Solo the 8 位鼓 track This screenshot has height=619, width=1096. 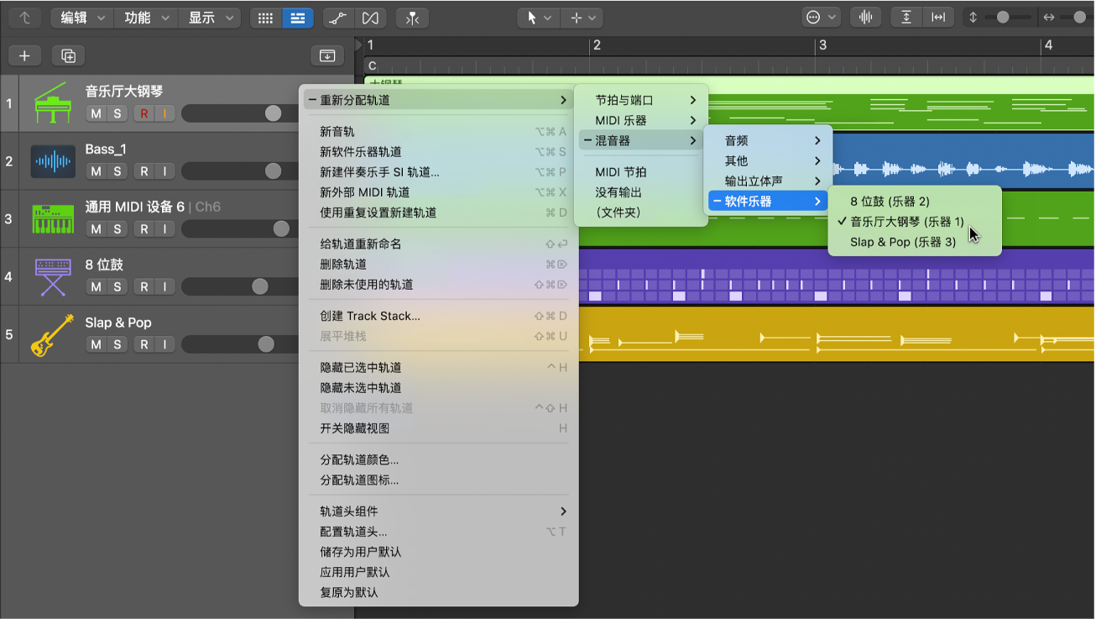(x=117, y=287)
